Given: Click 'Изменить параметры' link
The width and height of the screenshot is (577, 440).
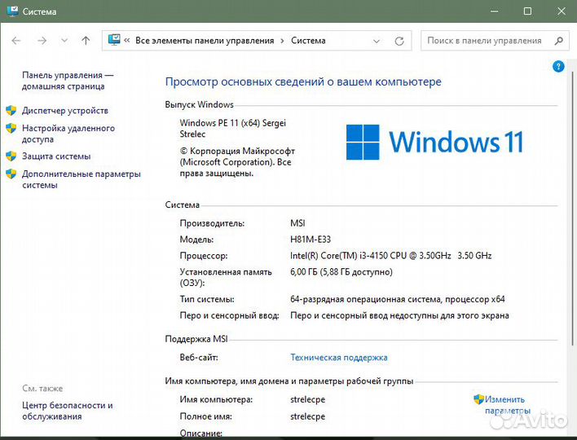Looking at the screenshot, I should tap(508, 405).
